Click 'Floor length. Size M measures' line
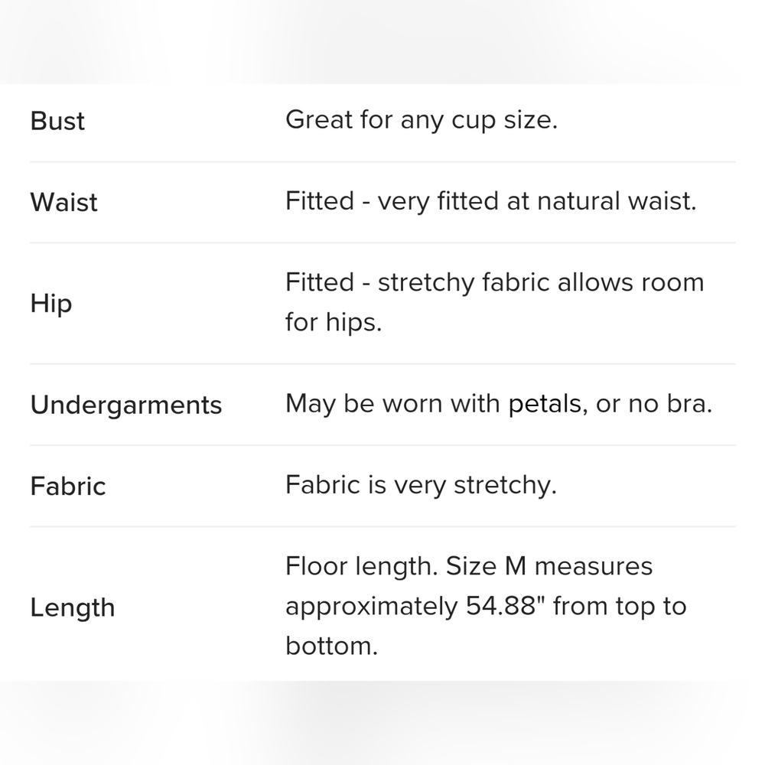This screenshot has width=765, height=765. click(469, 566)
